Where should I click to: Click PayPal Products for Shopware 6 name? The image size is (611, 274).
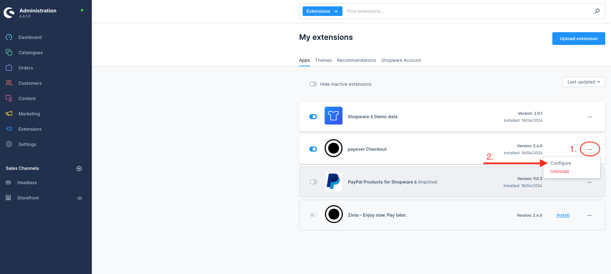point(382,182)
